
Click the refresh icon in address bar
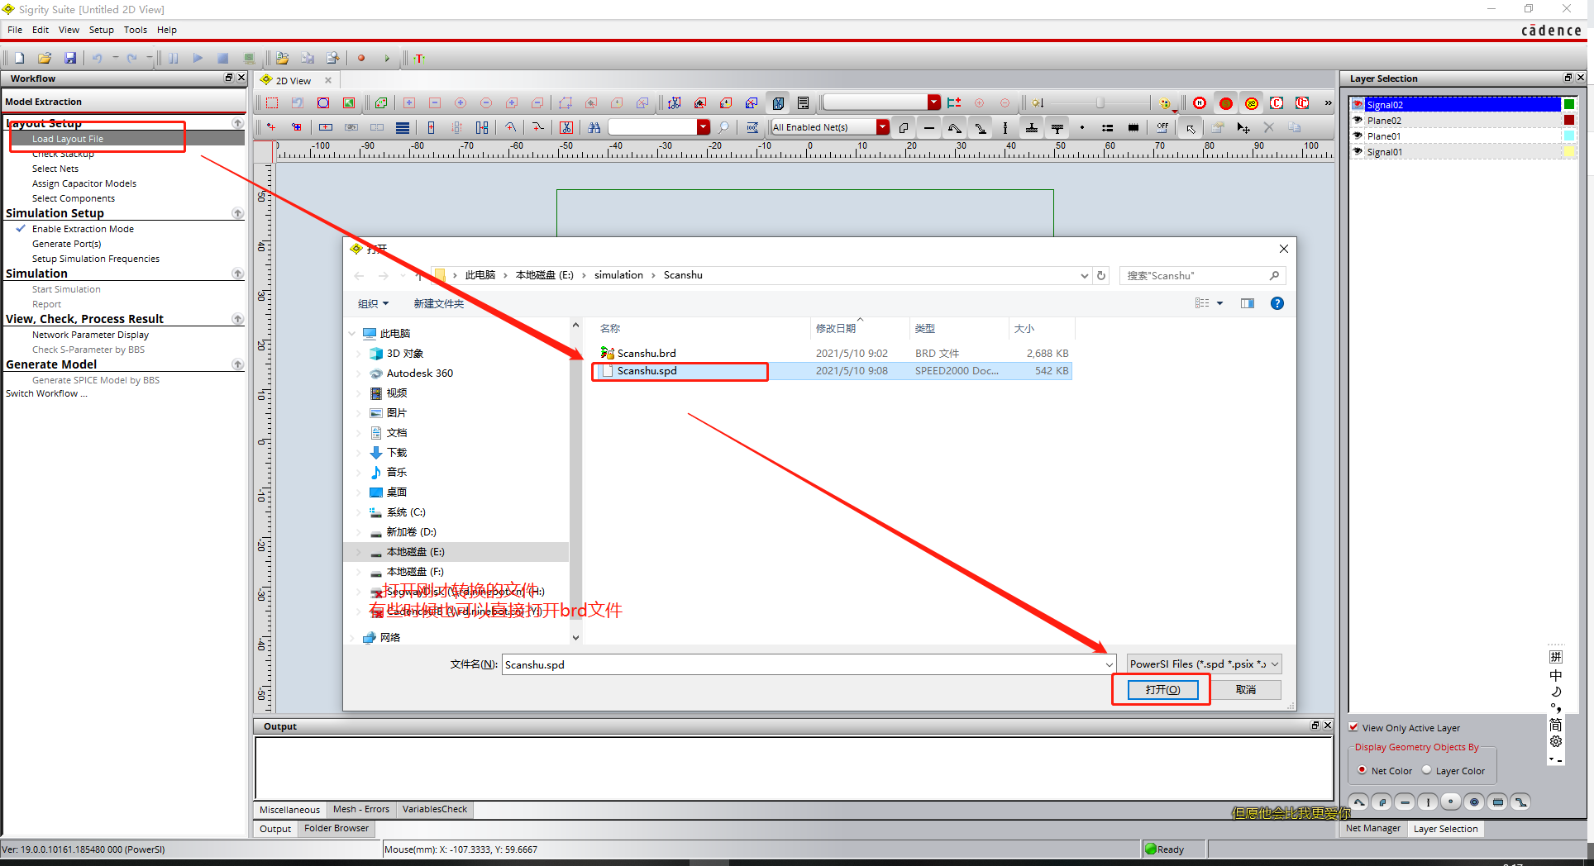point(1101,275)
